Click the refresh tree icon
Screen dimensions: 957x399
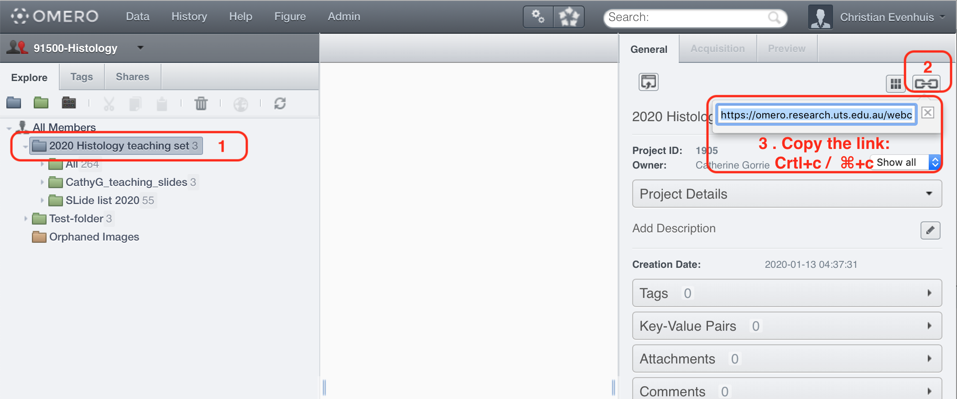point(280,103)
